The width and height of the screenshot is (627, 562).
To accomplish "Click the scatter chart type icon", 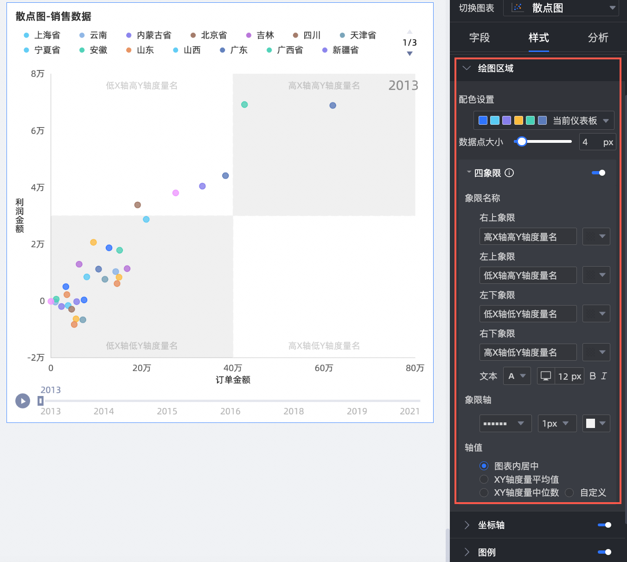I will click(518, 8).
